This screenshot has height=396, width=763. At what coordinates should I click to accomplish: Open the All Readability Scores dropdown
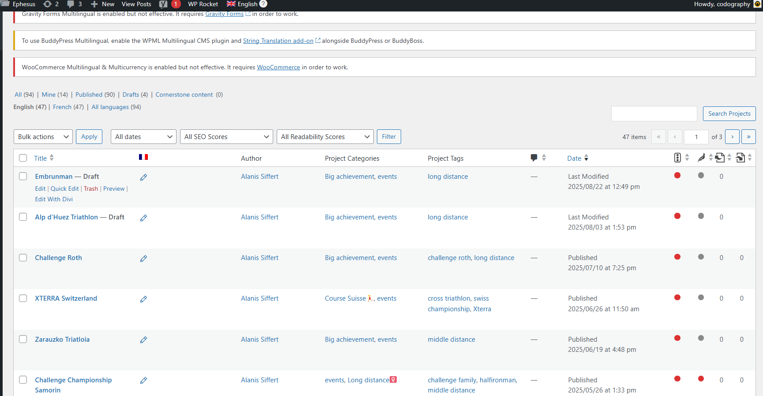click(325, 137)
